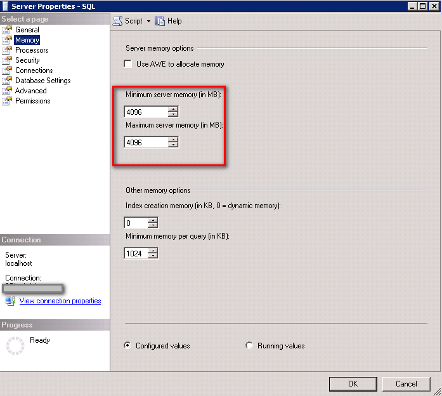Screen dimensions: 442x396
Task: Increase minimum server memory with up arrow
Action: point(173,109)
